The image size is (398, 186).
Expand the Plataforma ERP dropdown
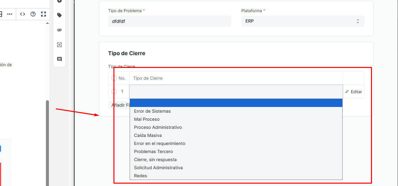tap(302, 21)
